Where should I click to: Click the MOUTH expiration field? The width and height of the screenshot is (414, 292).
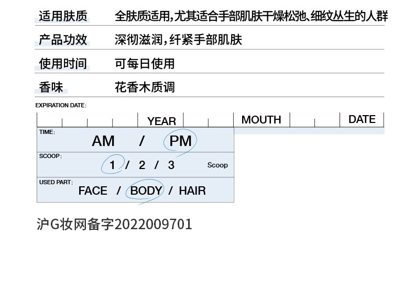261,120
